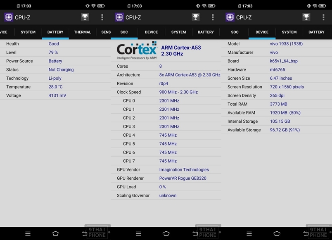This screenshot has height=240, width=332.
Task: Tap the home icon on the right screen
Action: (x=277, y=233)
